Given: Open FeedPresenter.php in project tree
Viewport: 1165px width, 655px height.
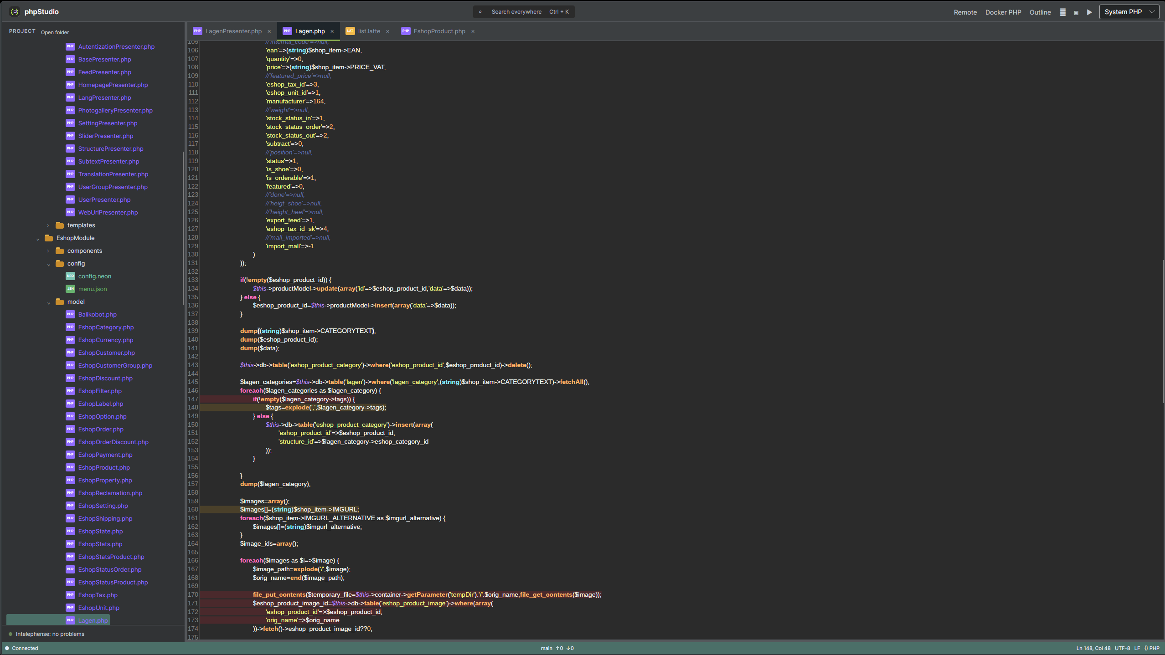Looking at the screenshot, I should 104,72.
